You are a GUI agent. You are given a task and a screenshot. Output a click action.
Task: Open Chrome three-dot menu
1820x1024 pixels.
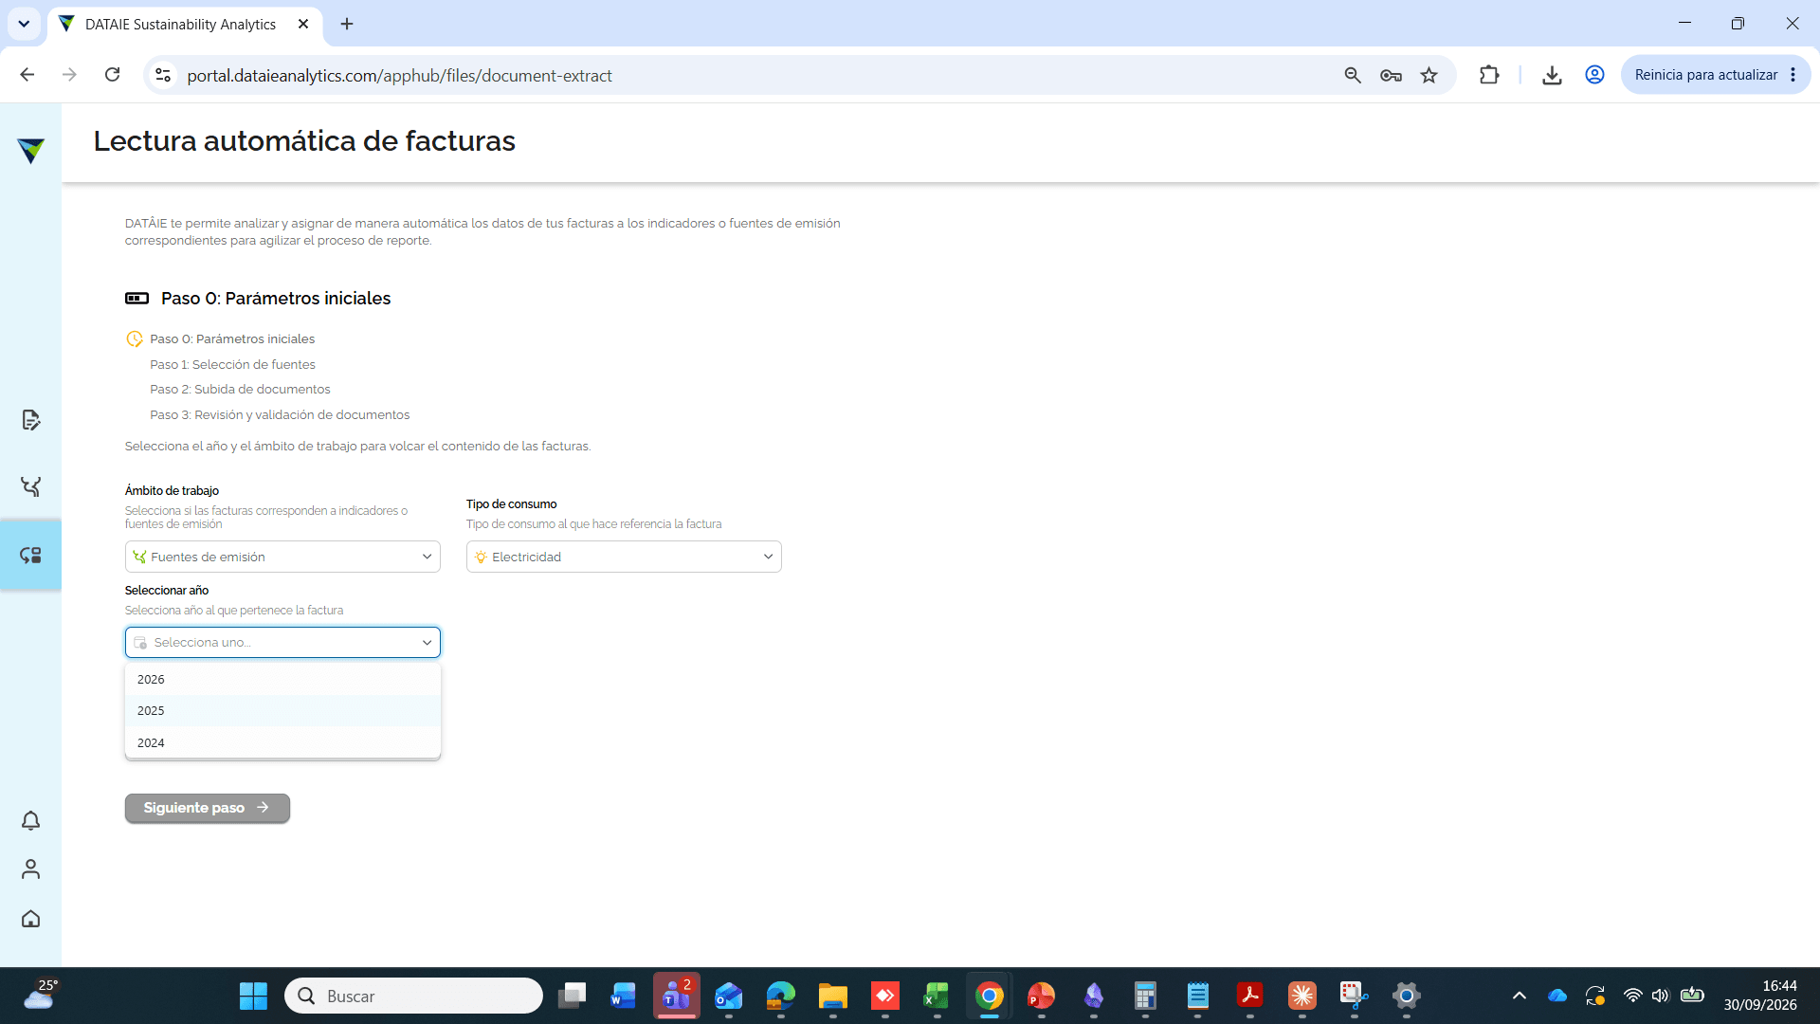pyautogui.click(x=1793, y=75)
